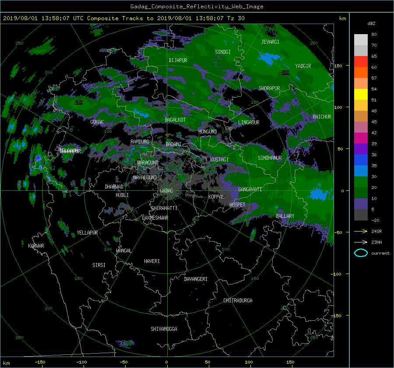Click the white 23MN track arrow in the legend
The image size is (394, 368).
pos(361,242)
